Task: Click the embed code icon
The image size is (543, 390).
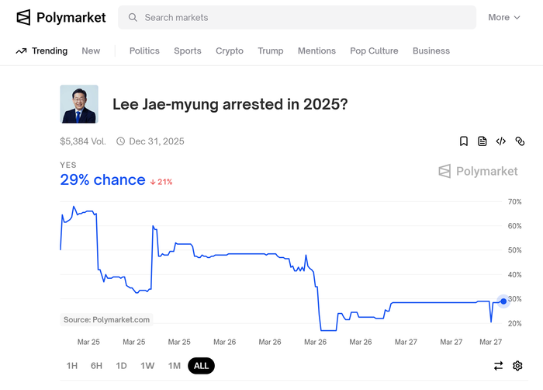Action: point(501,141)
